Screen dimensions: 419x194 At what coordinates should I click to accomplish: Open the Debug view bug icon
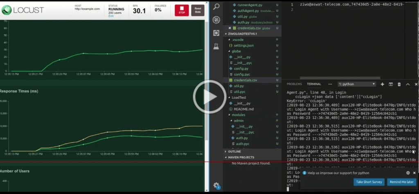pos(216,20)
